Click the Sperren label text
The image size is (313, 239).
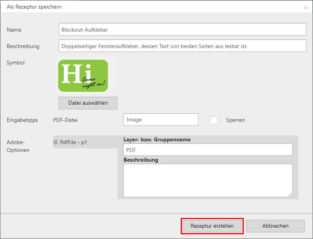tap(236, 120)
